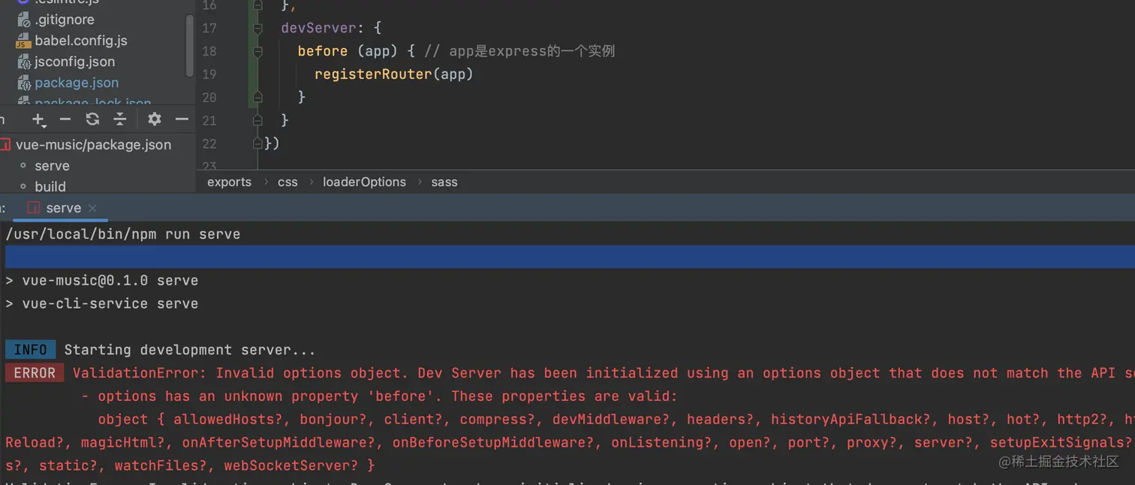Click line number 19 in the gutter
This screenshot has width=1135, height=485.
click(x=209, y=74)
